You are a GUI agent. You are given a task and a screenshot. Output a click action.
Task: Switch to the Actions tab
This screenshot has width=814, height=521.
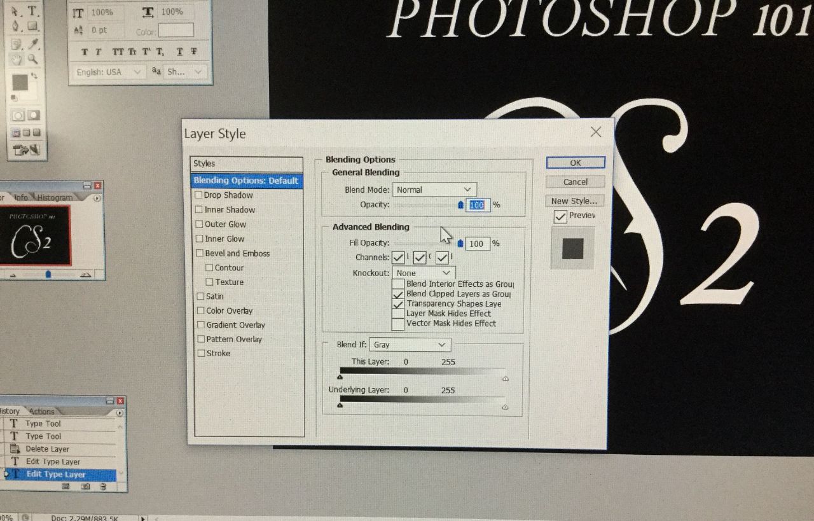pyautogui.click(x=42, y=412)
